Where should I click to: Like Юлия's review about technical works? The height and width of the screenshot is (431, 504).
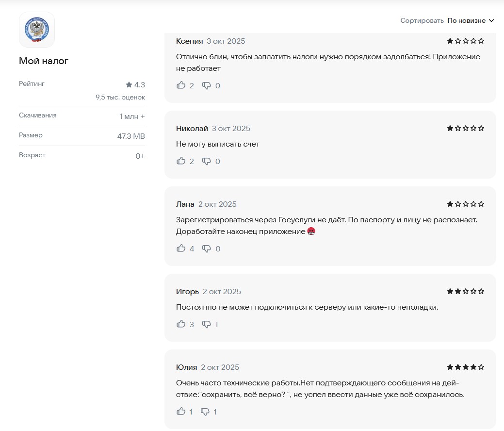click(x=181, y=412)
